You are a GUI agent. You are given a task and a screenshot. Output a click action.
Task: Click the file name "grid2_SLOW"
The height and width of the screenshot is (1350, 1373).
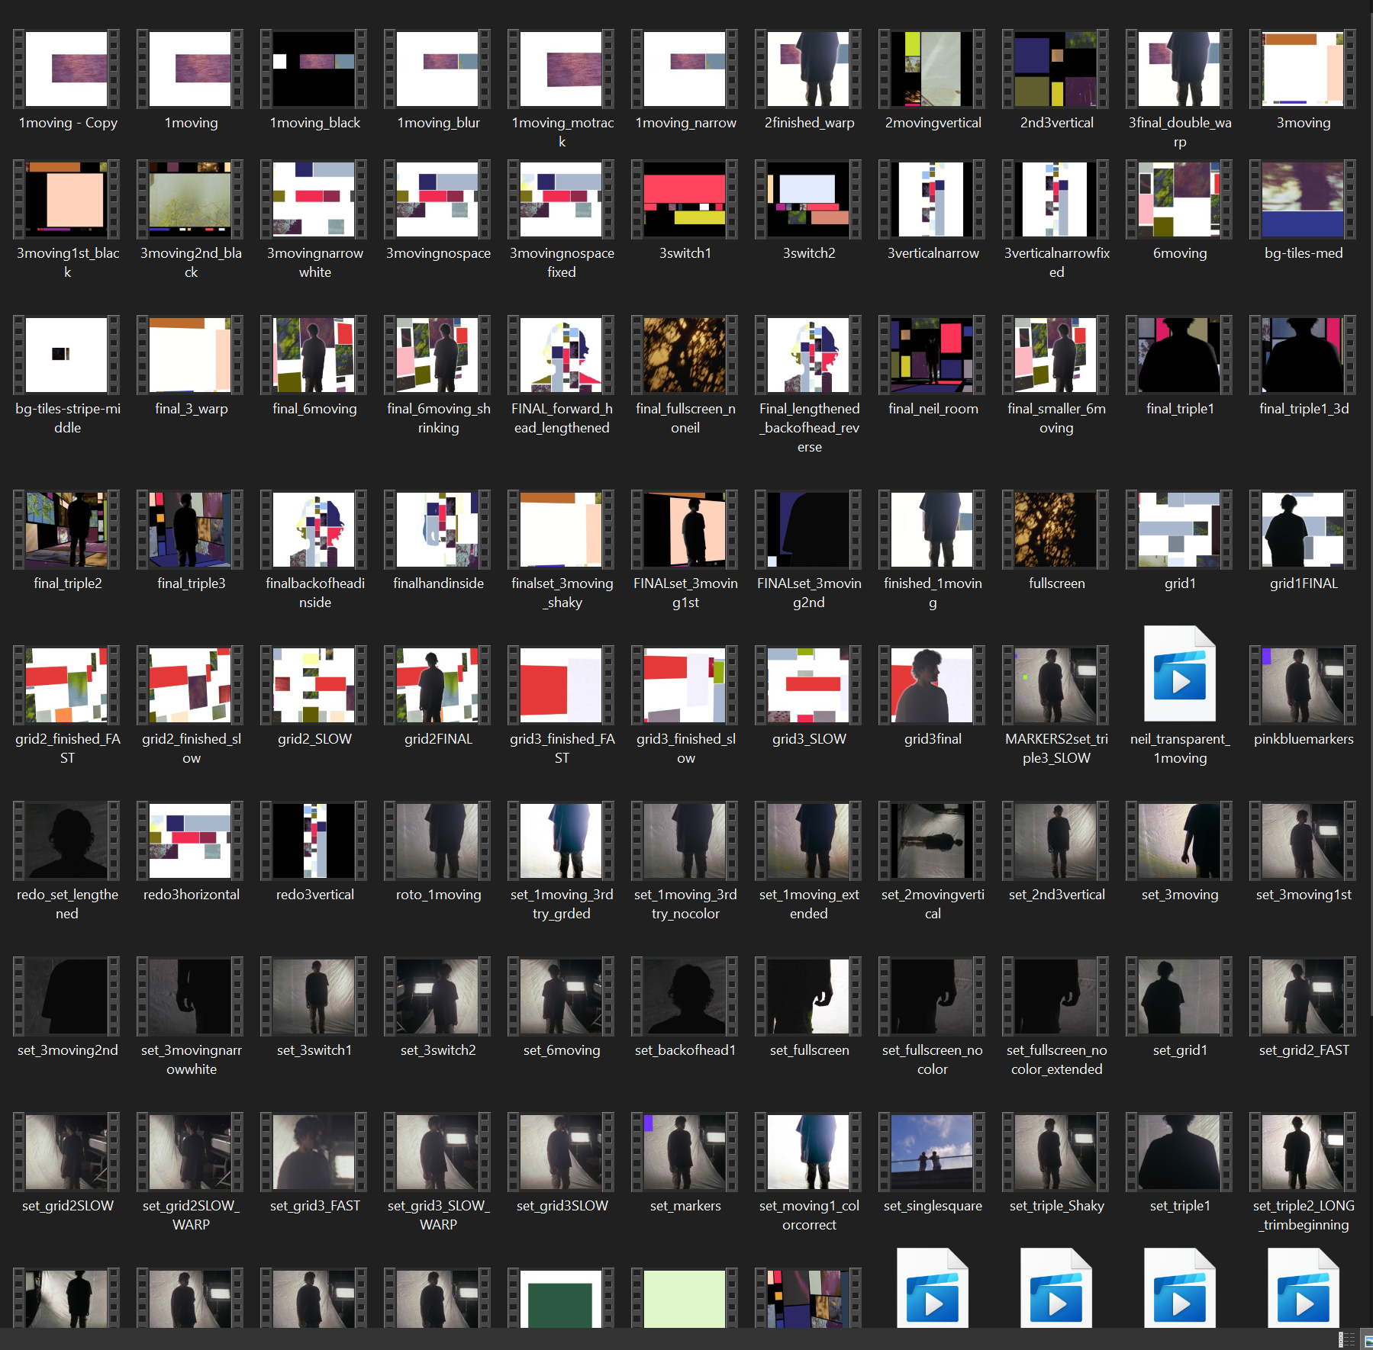(x=314, y=739)
